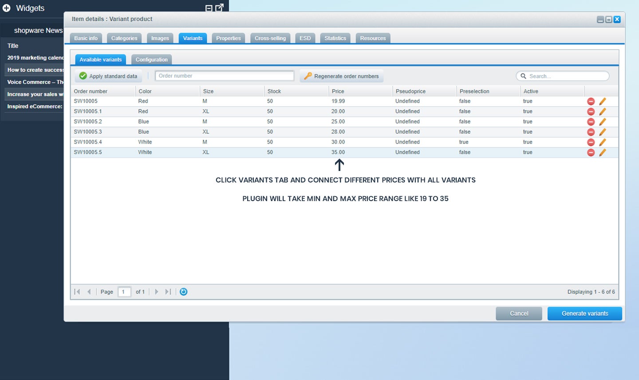This screenshot has height=380, width=639.
Task: Delete variant SW10005.4 with red minus icon
Action: (591, 142)
